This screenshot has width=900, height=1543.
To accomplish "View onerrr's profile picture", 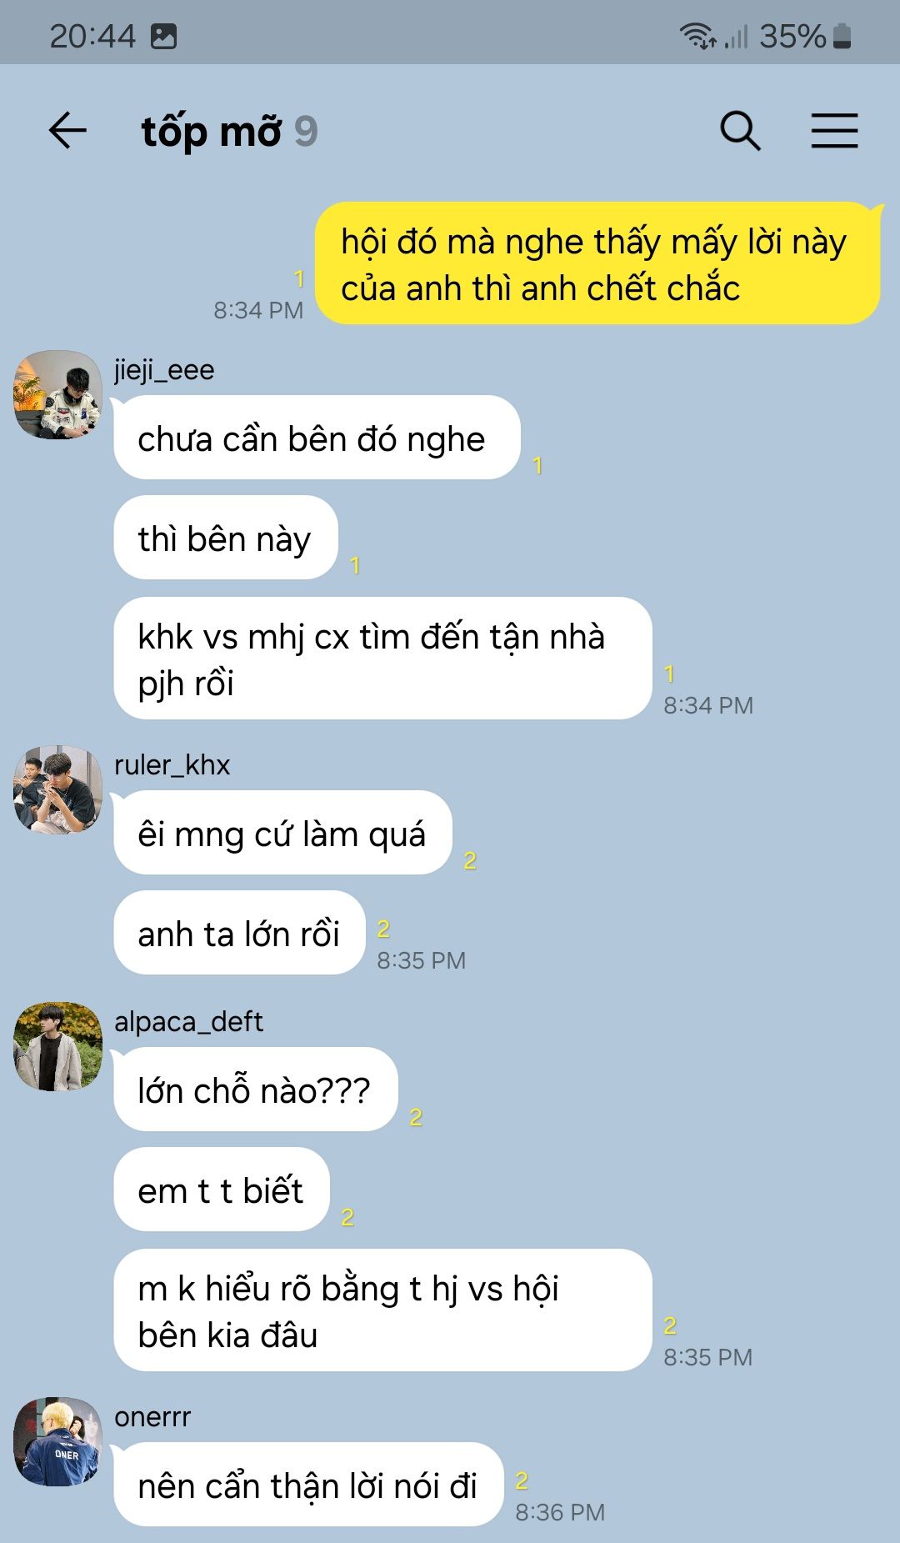I will [x=57, y=1441].
